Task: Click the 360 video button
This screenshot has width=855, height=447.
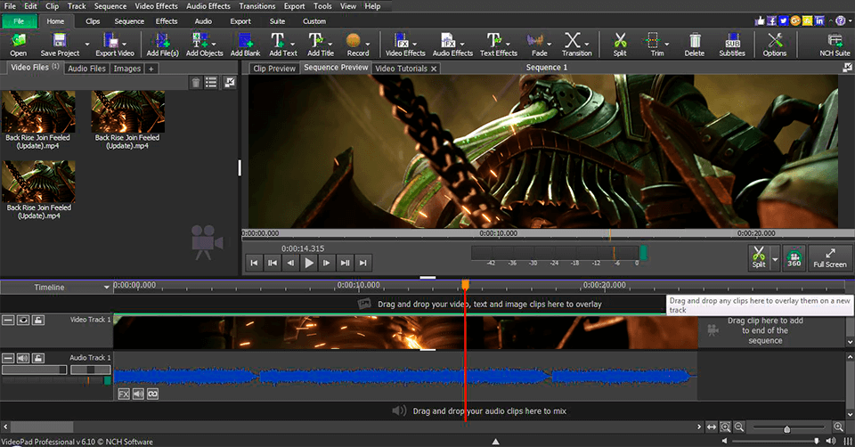Action: (x=794, y=256)
